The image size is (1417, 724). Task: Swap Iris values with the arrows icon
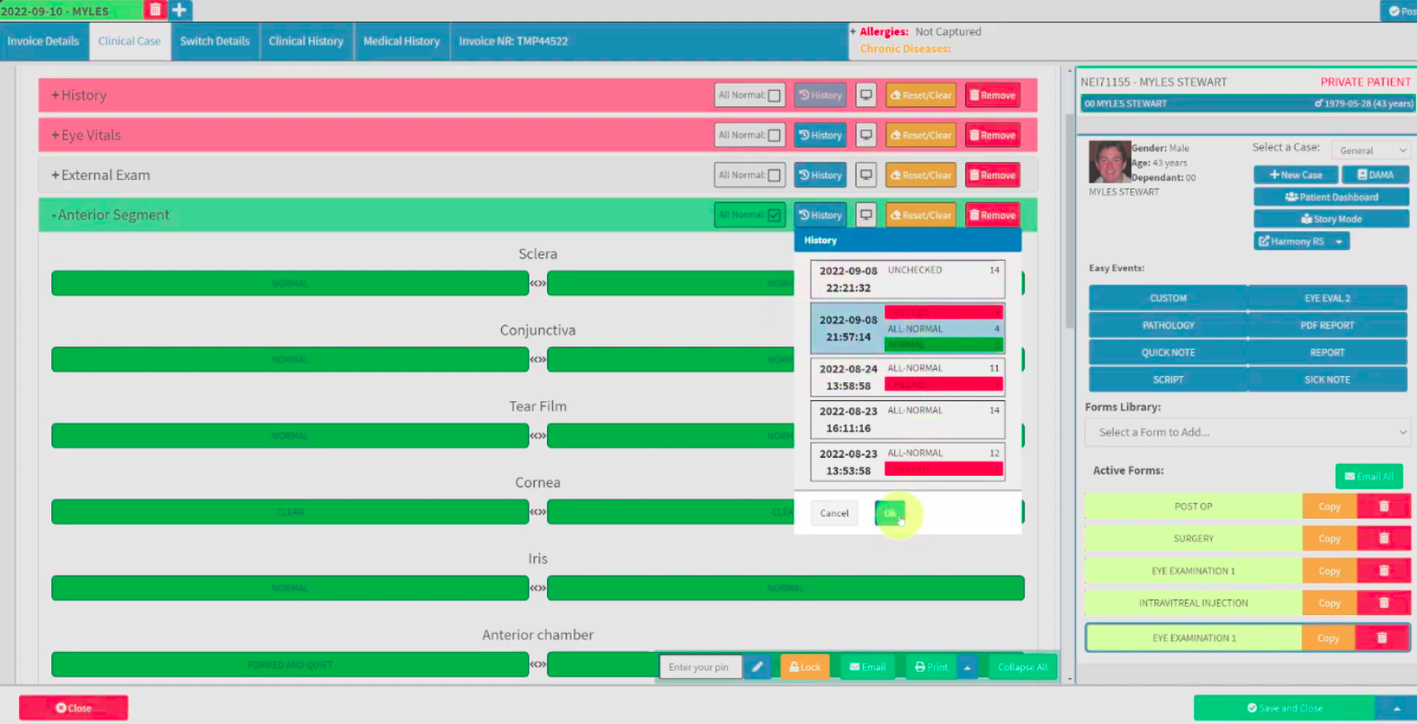pos(538,588)
